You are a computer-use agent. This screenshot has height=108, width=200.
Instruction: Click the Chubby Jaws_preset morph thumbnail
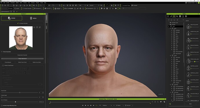[188, 61]
